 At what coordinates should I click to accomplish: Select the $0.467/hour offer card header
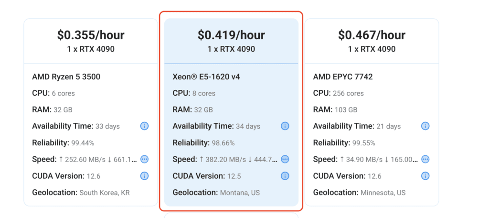(x=372, y=41)
